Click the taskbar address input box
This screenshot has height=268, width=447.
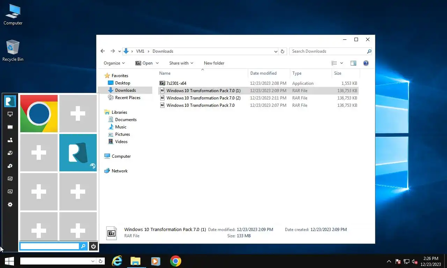point(55,261)
